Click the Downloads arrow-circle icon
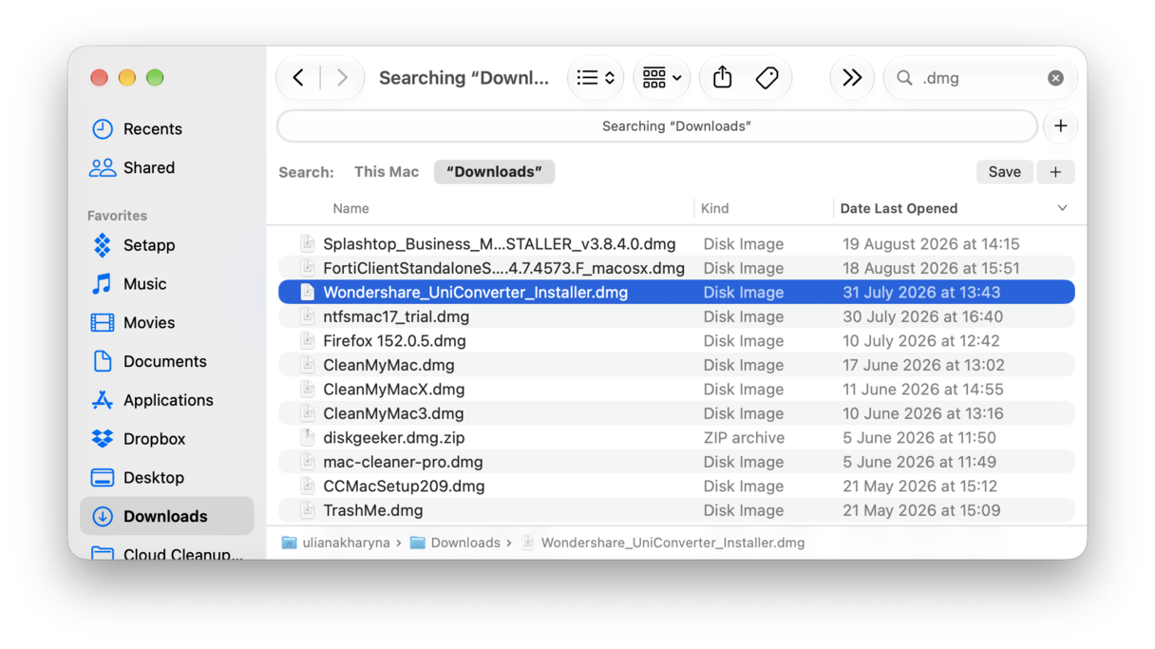This screenshot has width=1155, height=649. coord(103,517)
